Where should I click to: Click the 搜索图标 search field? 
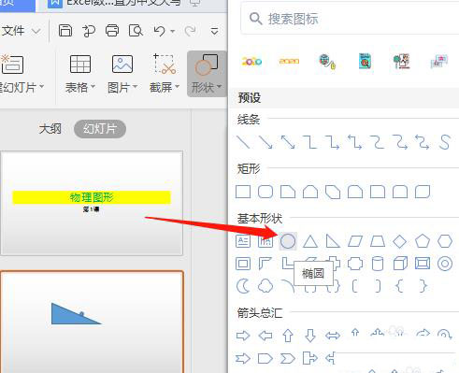click(x=350, y=19)
